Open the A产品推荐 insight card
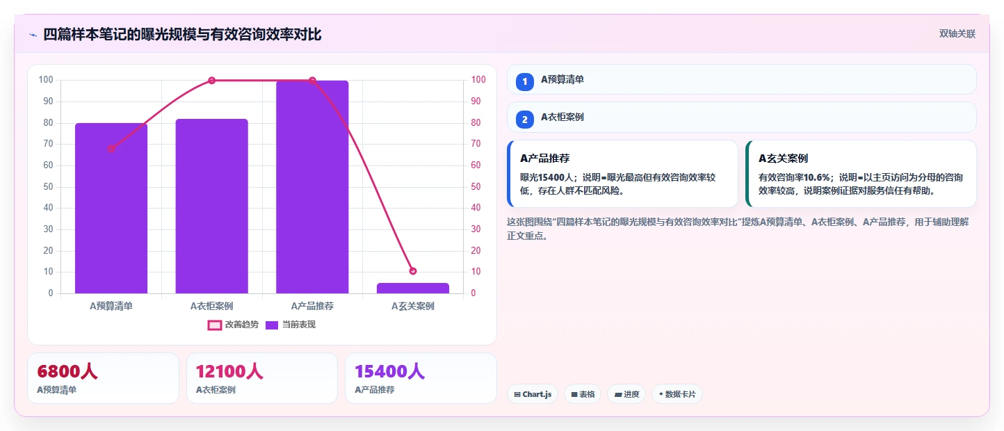This screenshot has width=1004, height=431. (622, 174)
